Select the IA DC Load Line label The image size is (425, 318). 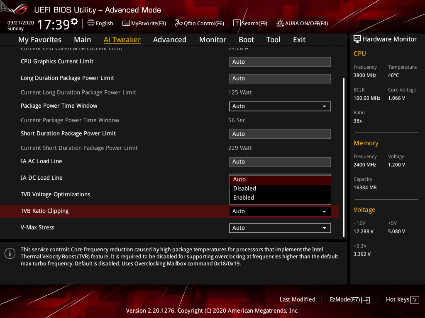pyautogui.click(x=42, y=178)
